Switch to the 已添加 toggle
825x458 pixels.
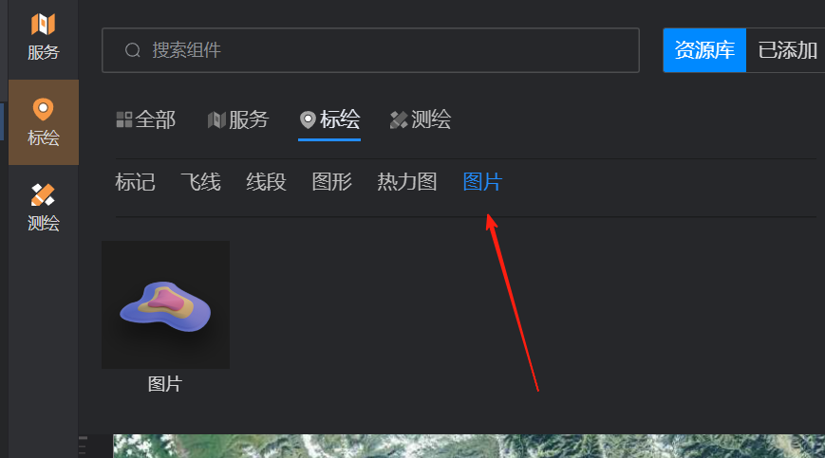(x=787, y=50)
